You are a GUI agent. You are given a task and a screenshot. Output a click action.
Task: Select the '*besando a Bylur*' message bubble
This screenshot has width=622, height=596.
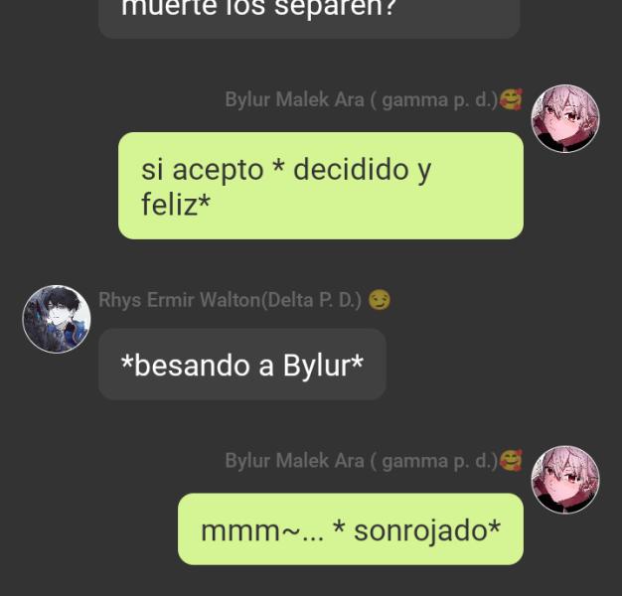click(x=242, y=364)
